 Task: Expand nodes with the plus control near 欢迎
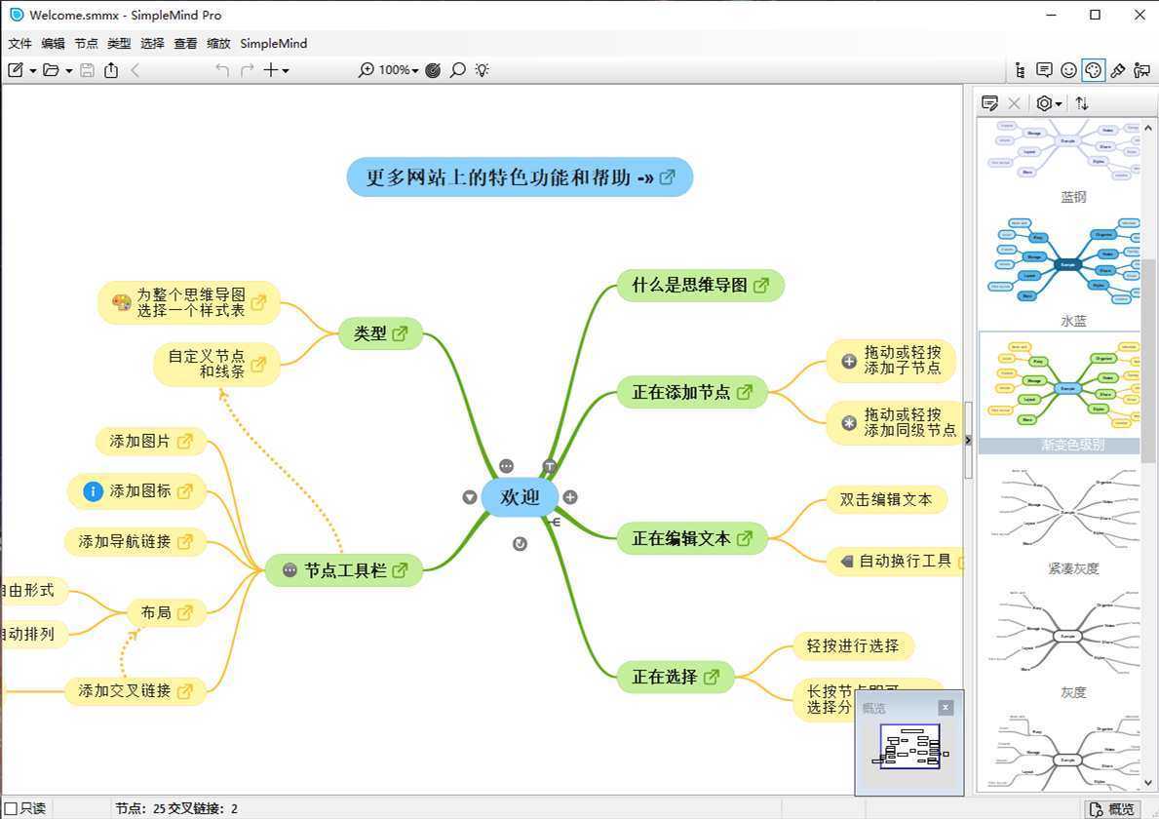[570, 497]
